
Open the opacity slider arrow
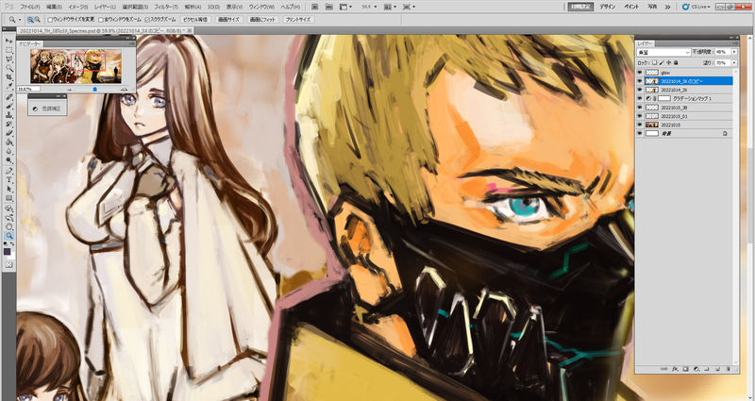point(734,52)
